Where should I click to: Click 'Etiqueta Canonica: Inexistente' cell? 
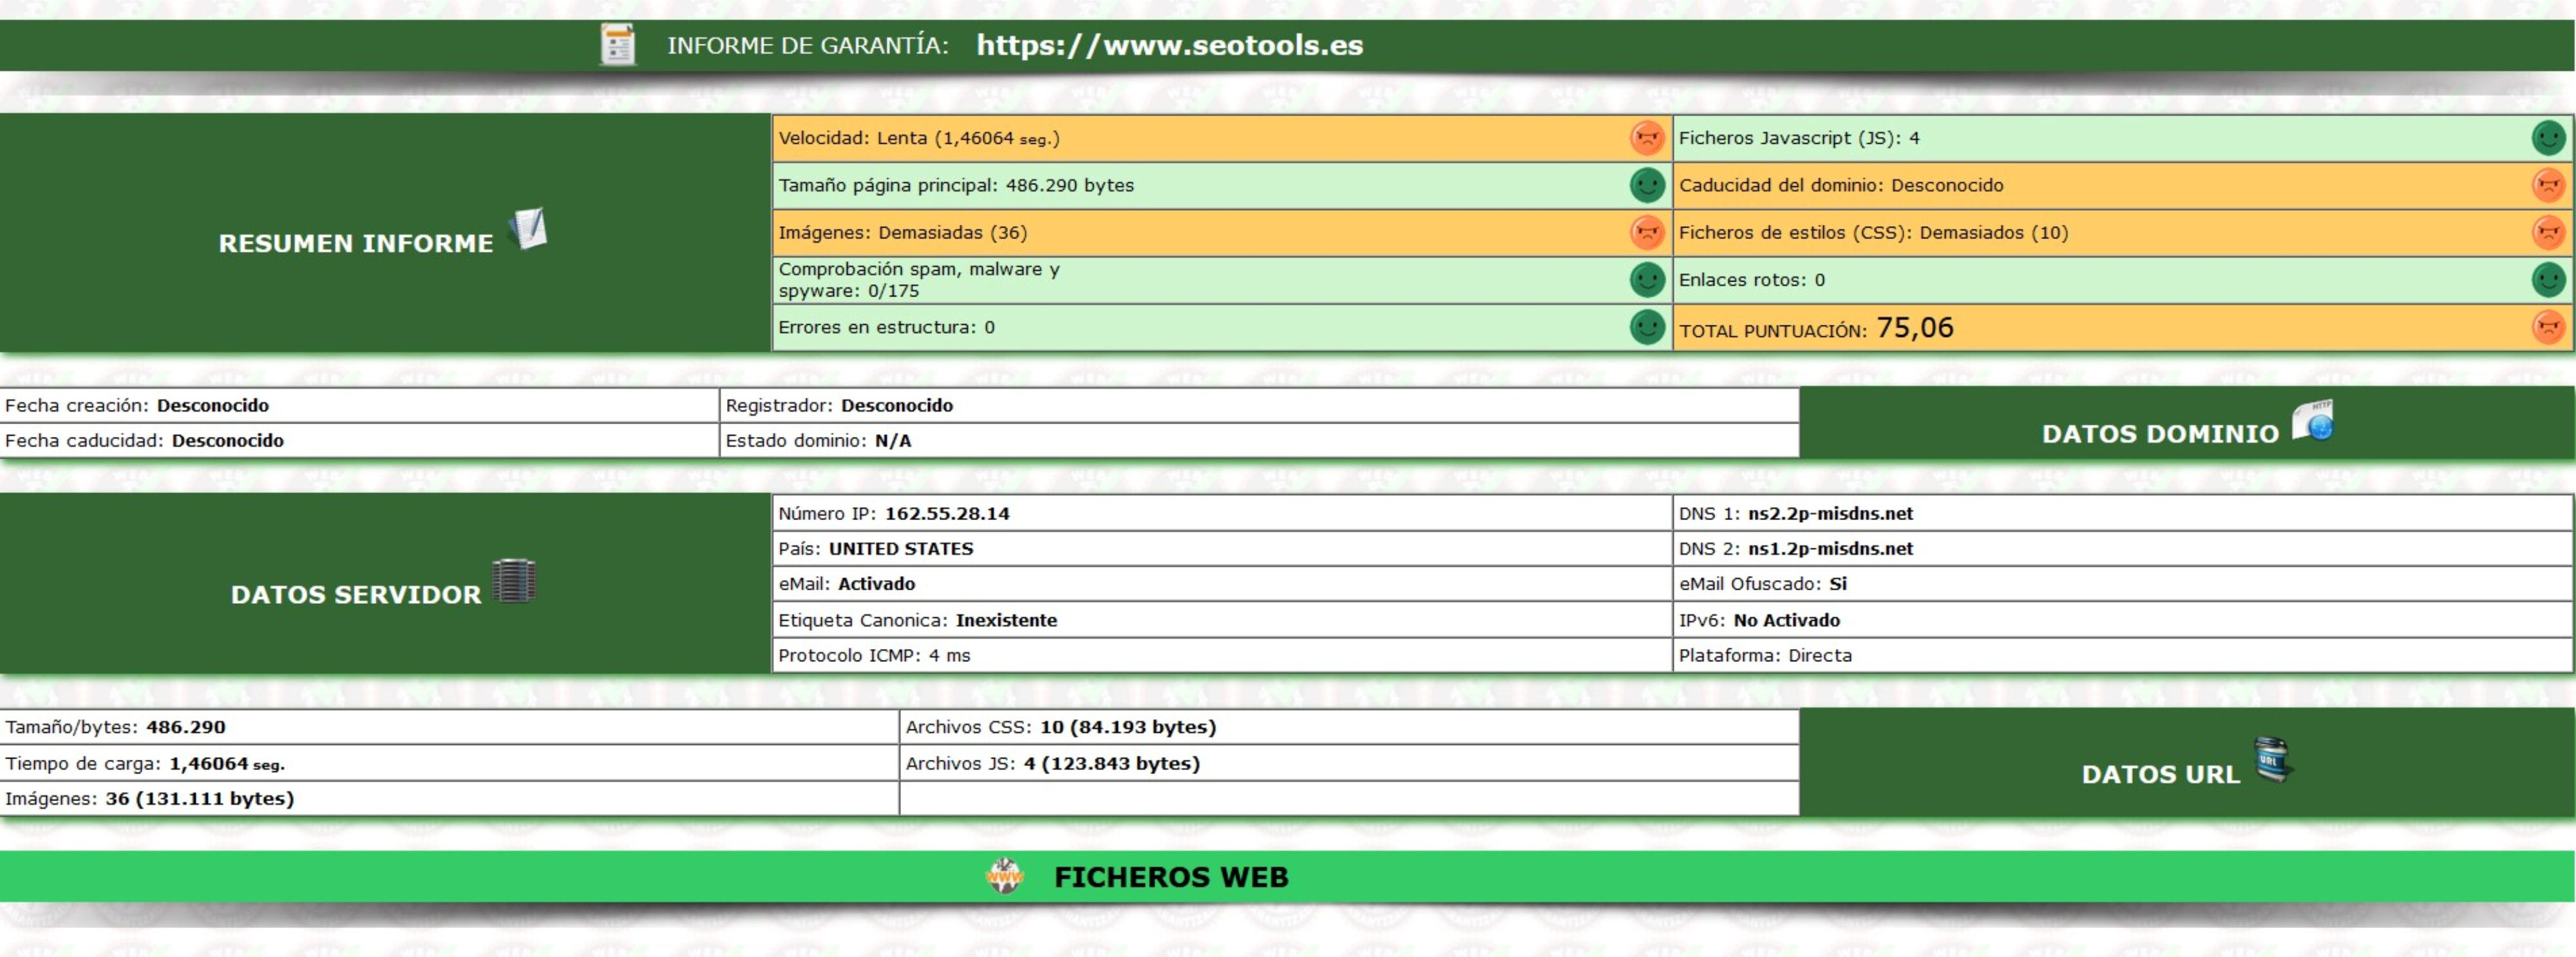(1222, 620)
